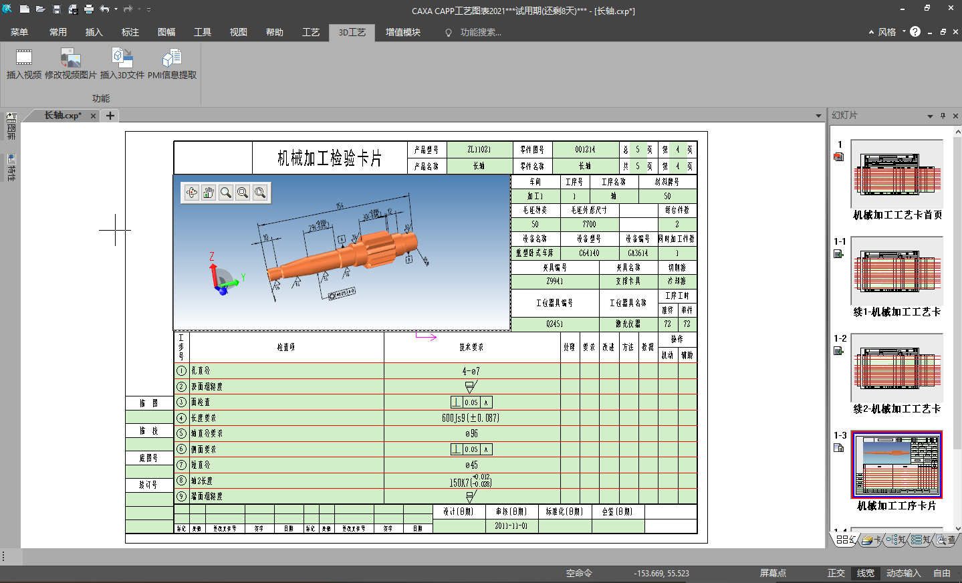Toggle 线宽 line width display

coord(865,573)
